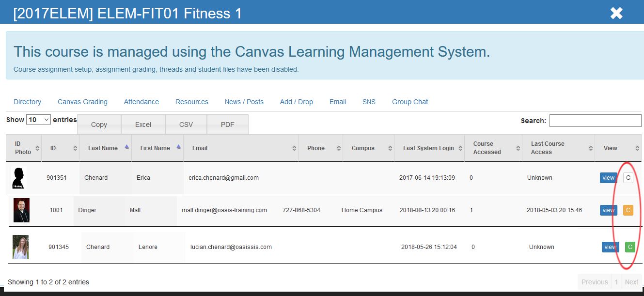
Task: Go to Next page
Action: [631, 282]
